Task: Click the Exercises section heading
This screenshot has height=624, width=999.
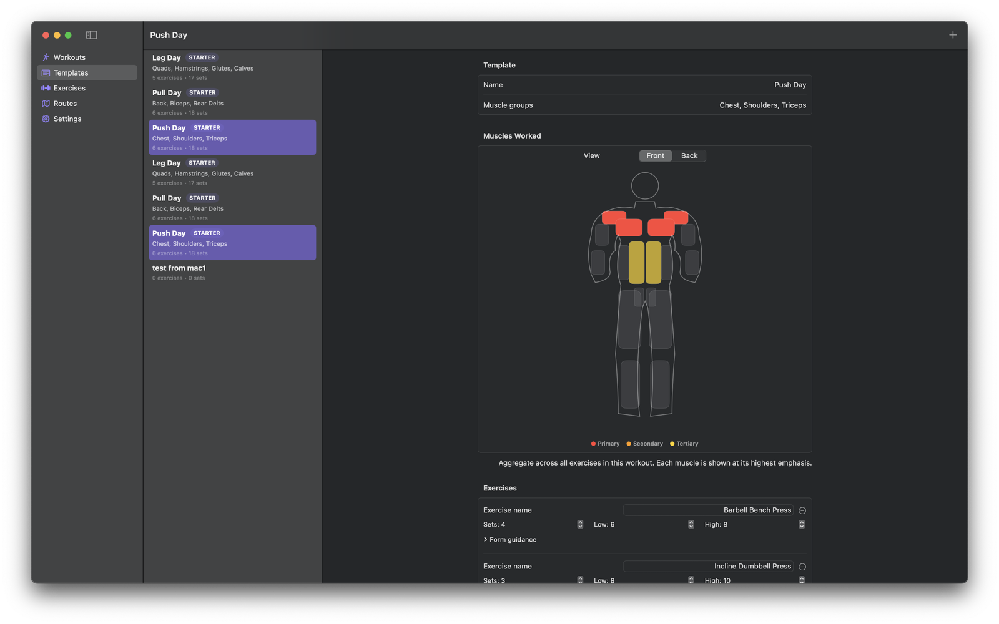Action: point(500,488)
